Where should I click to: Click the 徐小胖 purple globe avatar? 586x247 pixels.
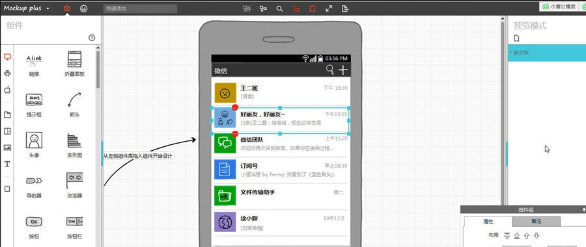coord(225,222)
